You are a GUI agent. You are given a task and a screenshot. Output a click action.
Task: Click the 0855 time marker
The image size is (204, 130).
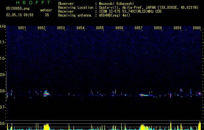pyautogui.click(x=100, y=28)
